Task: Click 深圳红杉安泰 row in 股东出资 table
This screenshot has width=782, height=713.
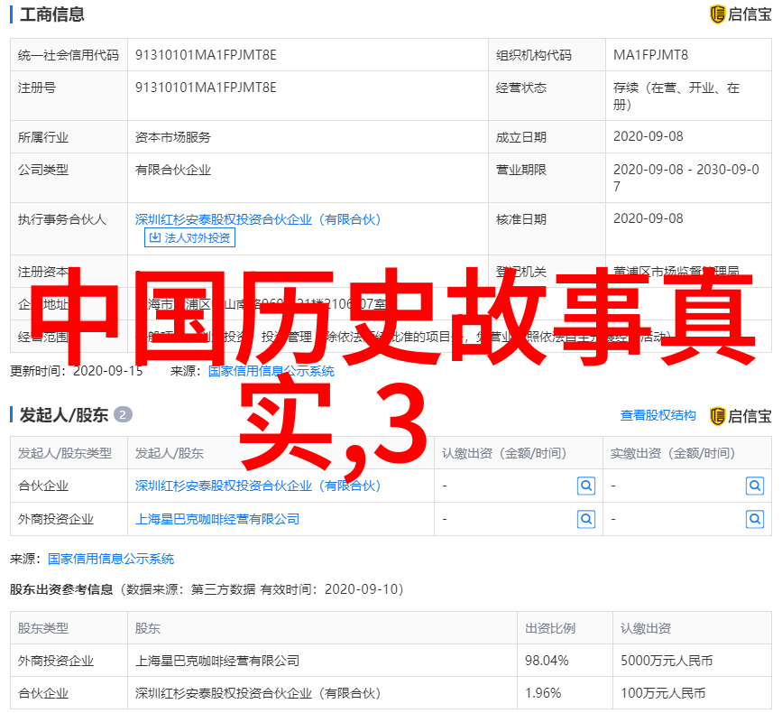Action: [x=391, y=693]
